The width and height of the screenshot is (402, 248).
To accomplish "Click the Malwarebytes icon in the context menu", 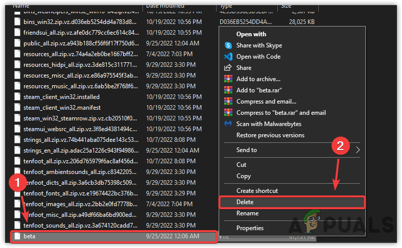I will coord(228,124).
